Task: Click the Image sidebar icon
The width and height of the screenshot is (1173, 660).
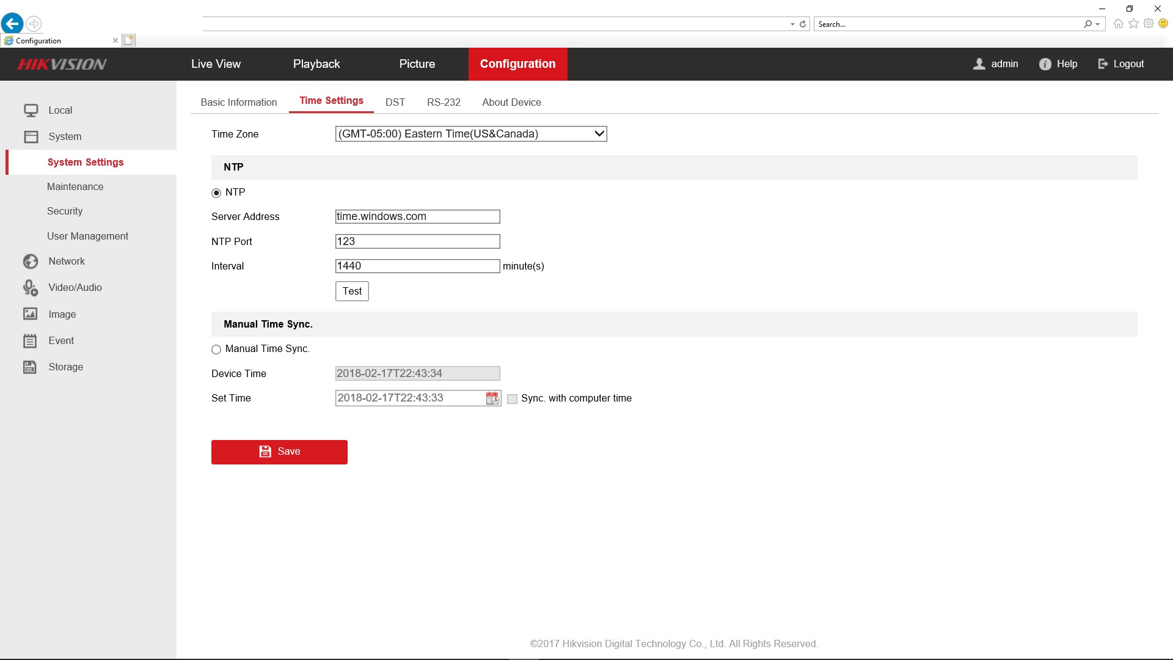Action: [x=31, y=314]
